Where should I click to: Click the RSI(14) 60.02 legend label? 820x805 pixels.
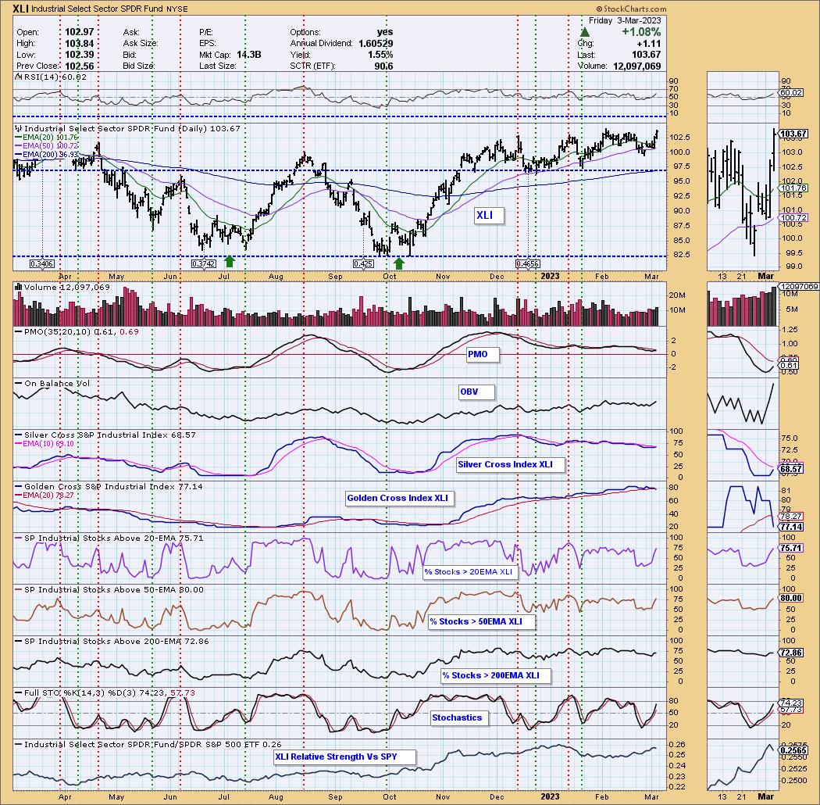coord(54,77)
